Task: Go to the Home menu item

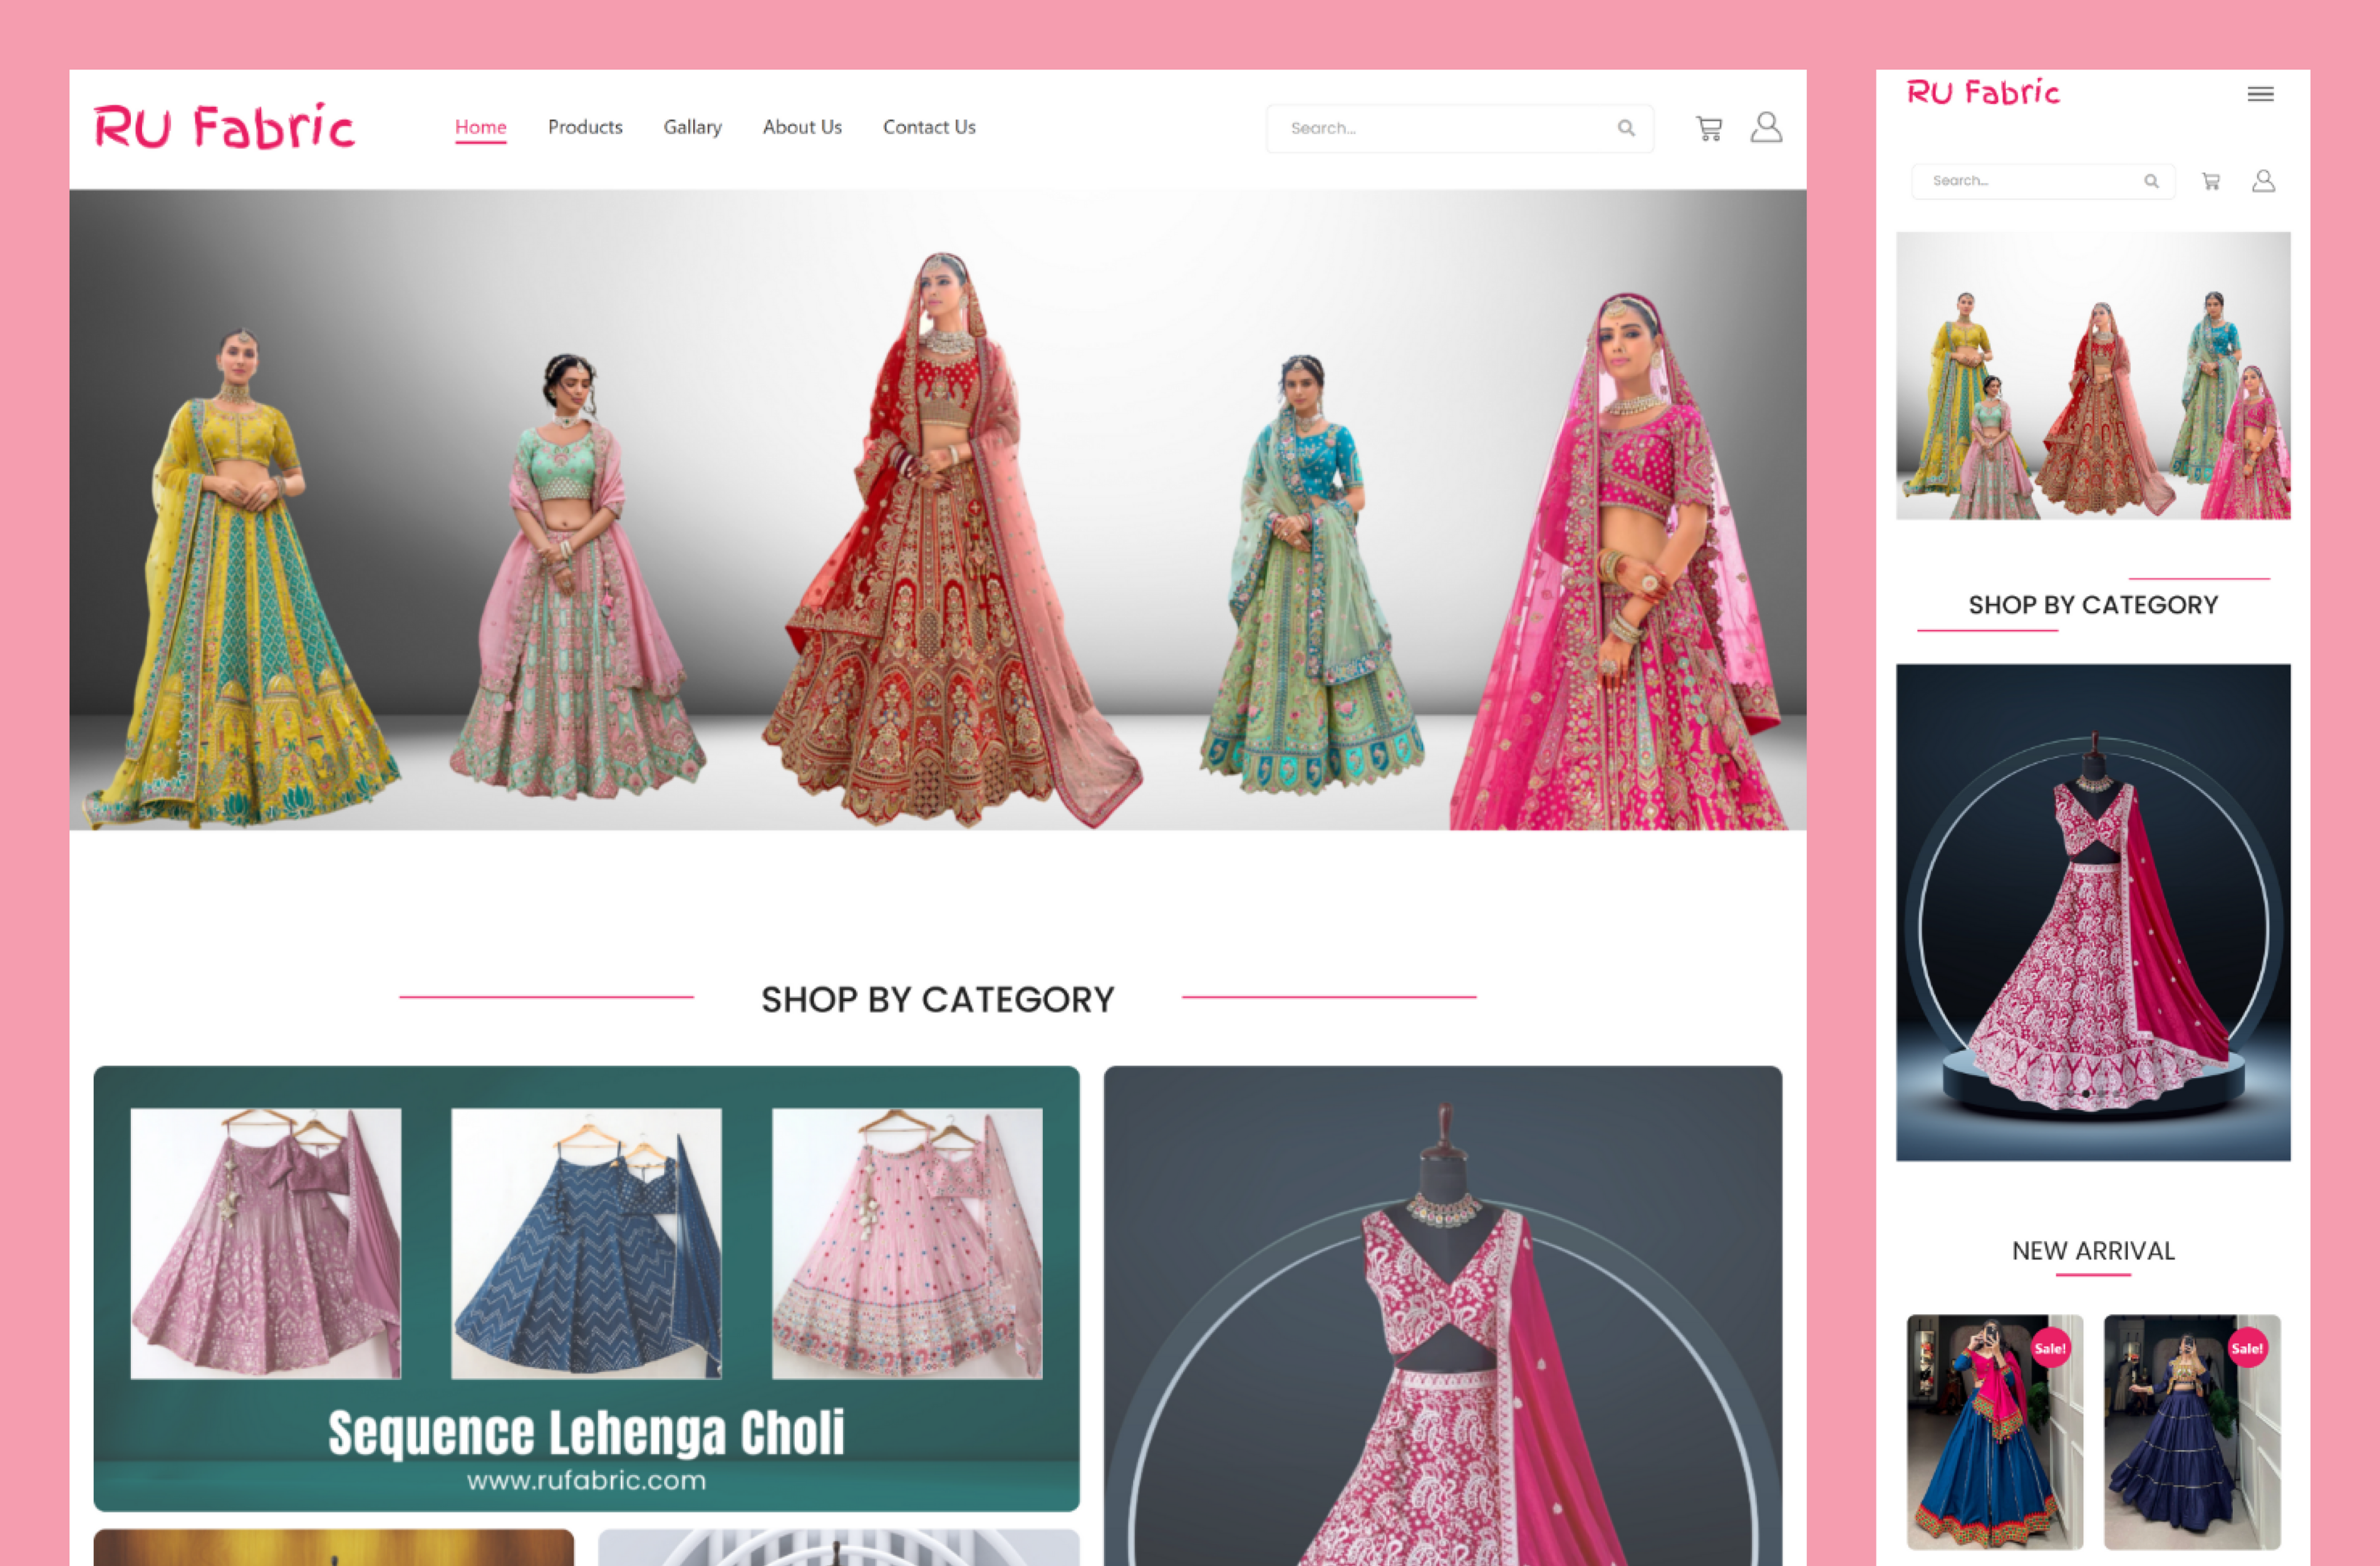Action: pos(480,127)
